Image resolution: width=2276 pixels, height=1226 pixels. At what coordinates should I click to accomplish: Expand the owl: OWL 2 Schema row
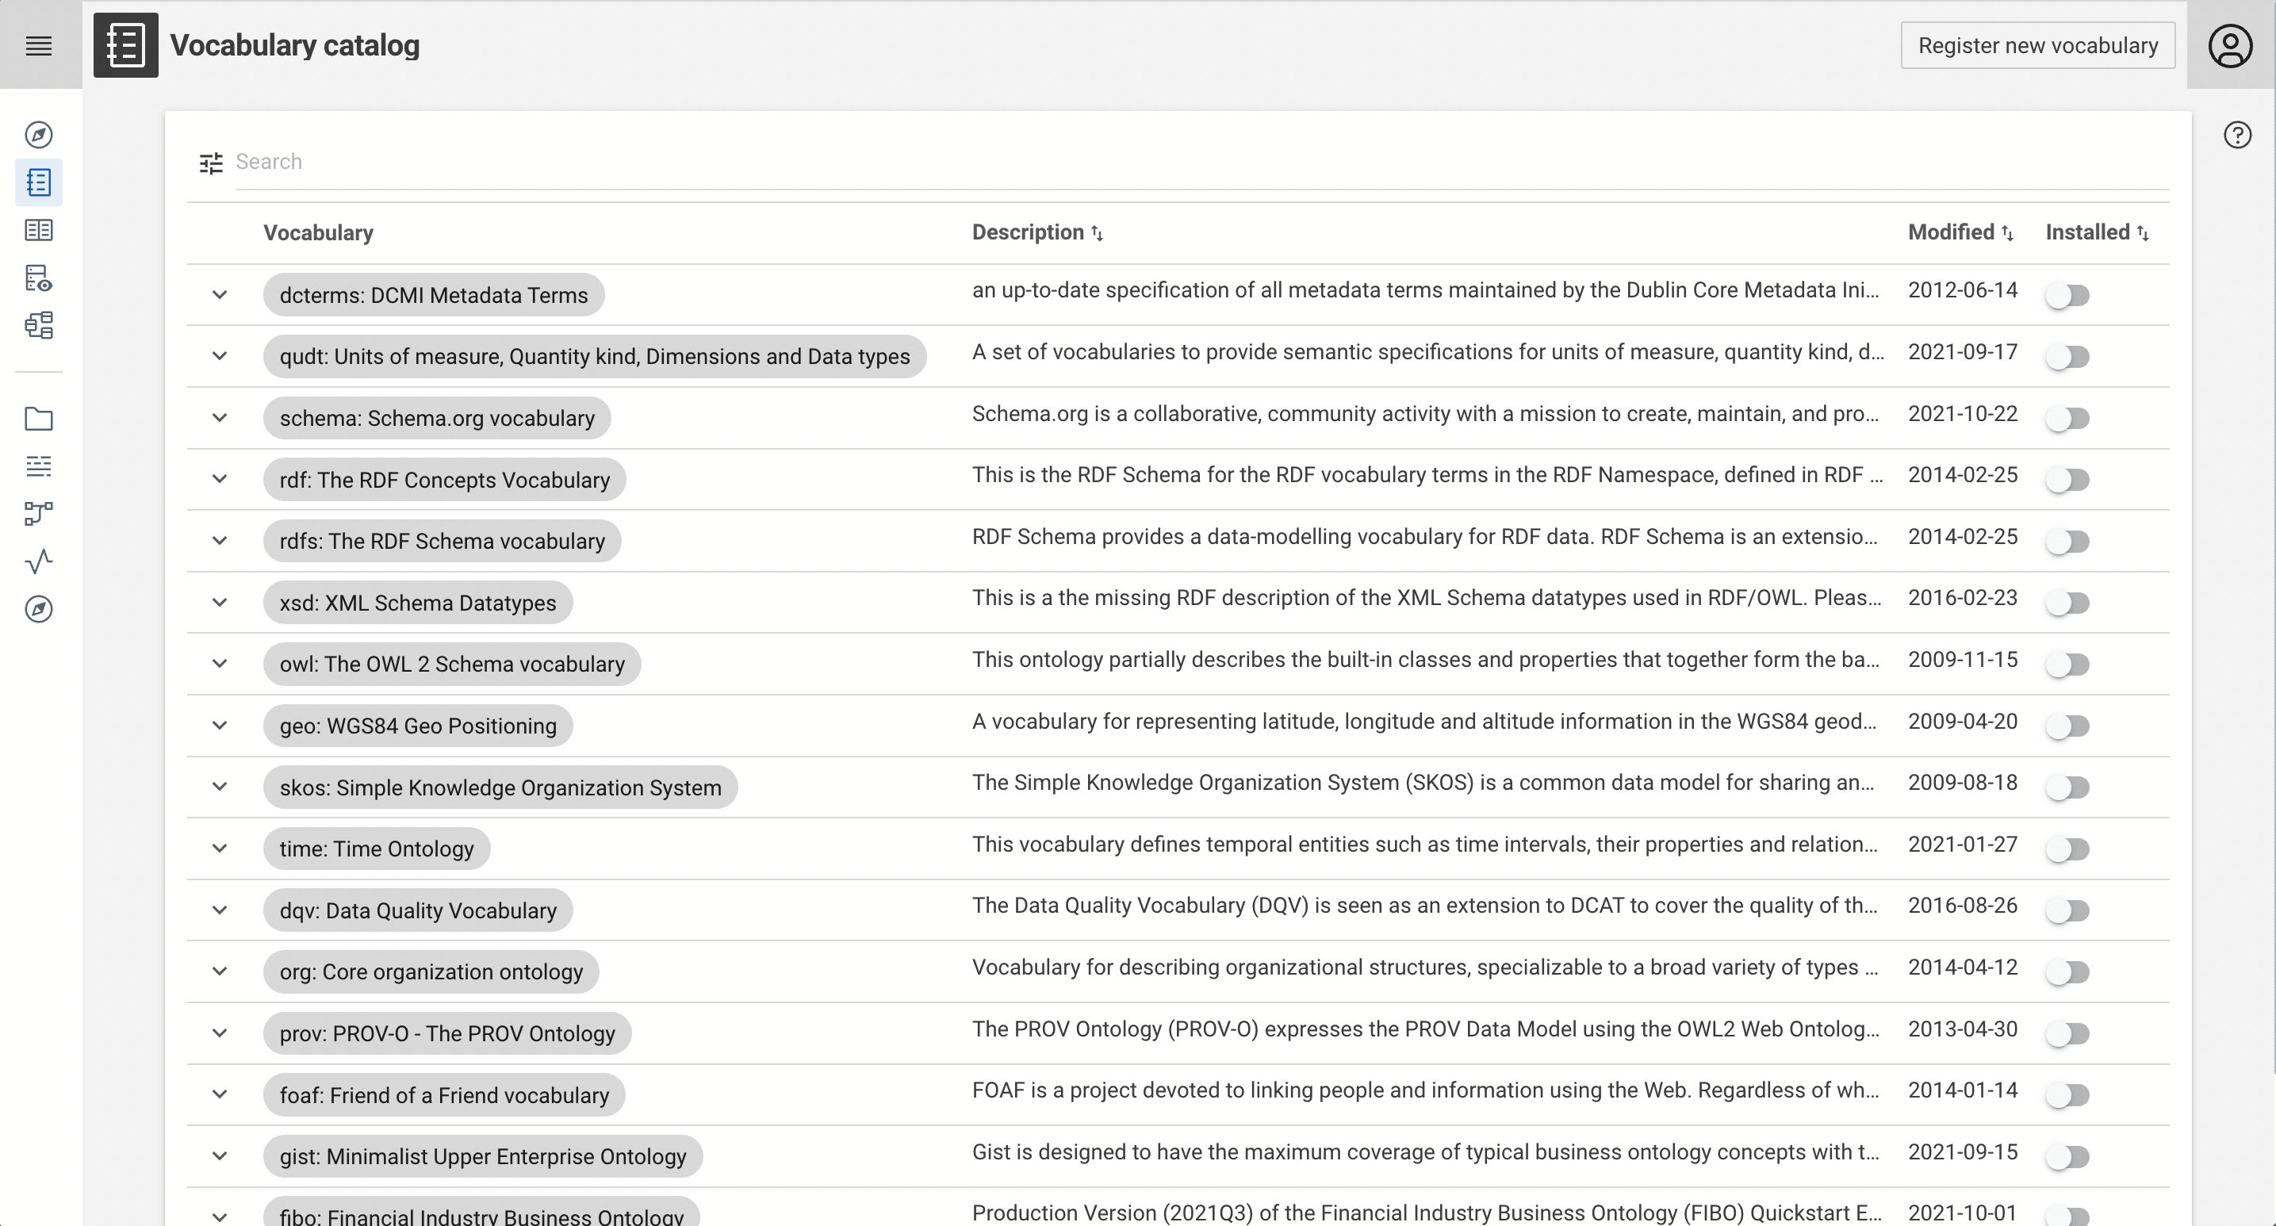point(220,663)
